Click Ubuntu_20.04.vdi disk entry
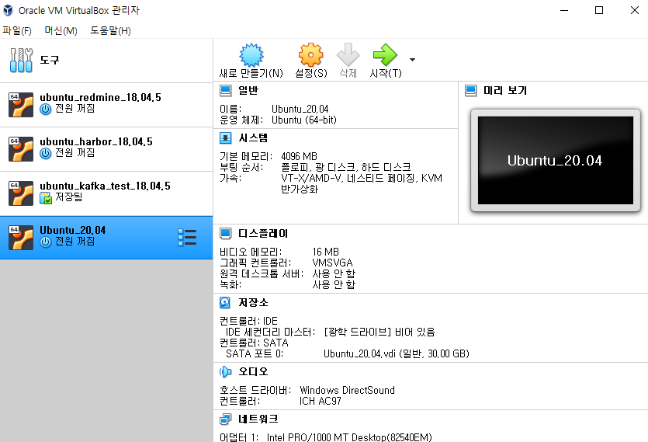The width and height of the screenshot is (648, 442). click(397, 354)
